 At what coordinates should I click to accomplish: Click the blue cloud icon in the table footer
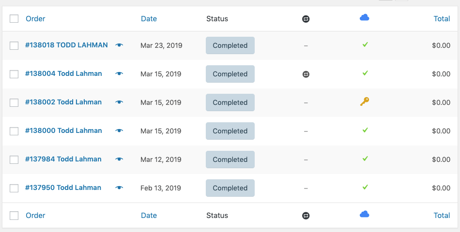click(x=365, y=214)
